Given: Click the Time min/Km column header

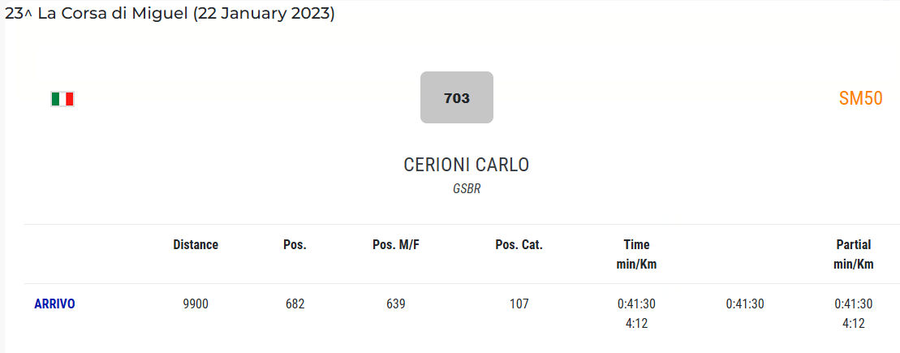Looking at the screenshot, I should (636, 254).
